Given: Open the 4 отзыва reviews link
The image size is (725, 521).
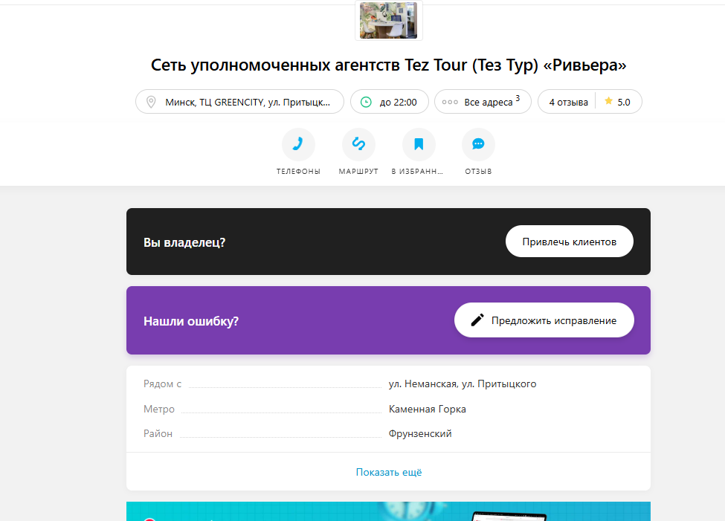Looking at the screenshot, I should [568, 102].
